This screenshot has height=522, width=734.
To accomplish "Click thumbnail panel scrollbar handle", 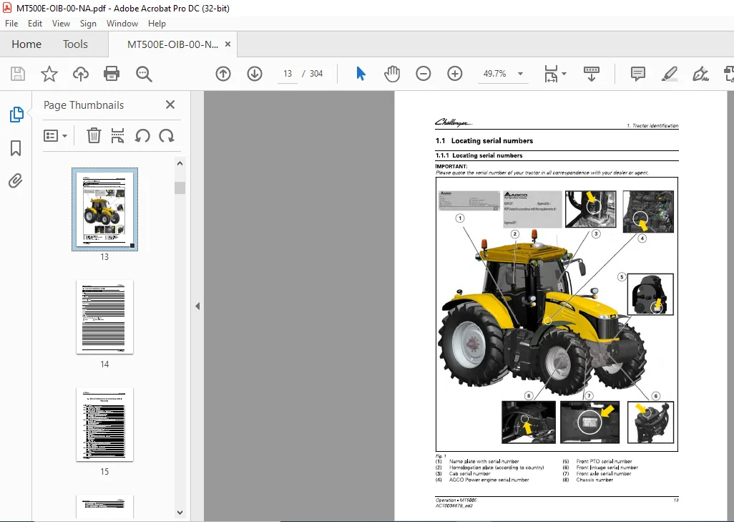I will (x=180, y=188).
